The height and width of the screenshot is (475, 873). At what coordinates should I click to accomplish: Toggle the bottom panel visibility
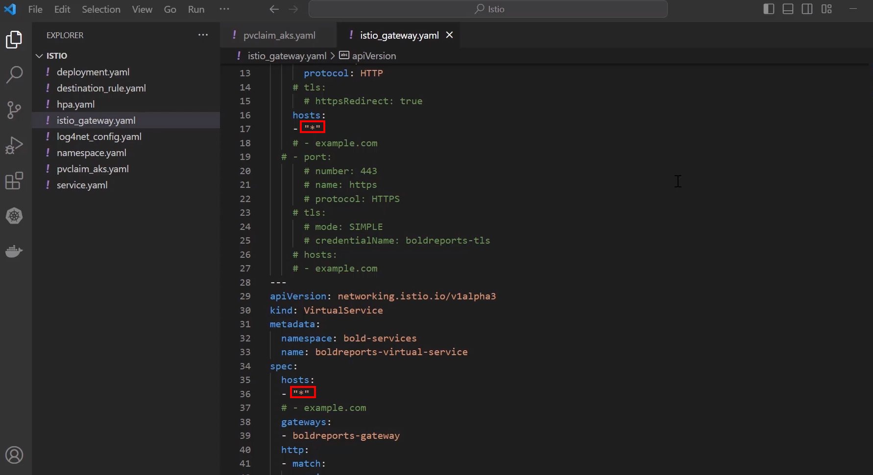pyautogui.click(x=788, y=9)
